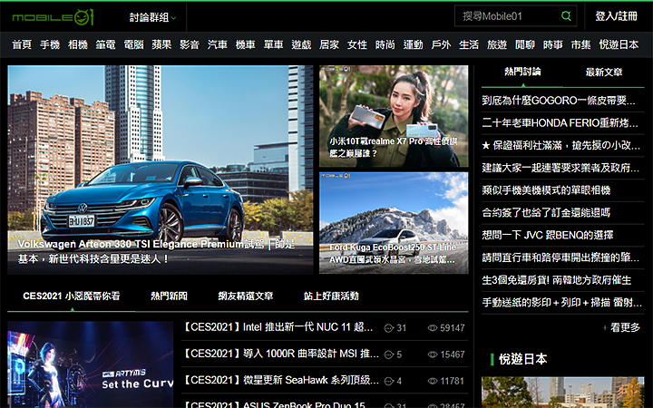Open 機車 category in navigation
Viewport: 653px width, 408px height.
coord(245,44)
